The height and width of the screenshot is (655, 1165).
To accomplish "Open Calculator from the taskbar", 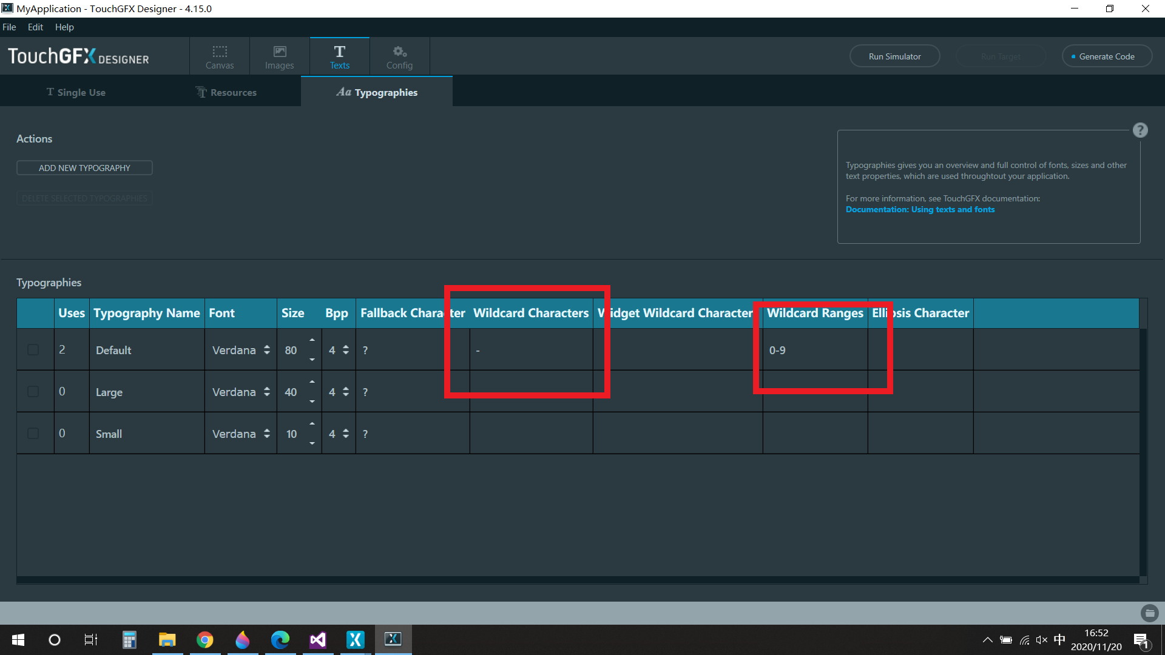I will pos(129,640).
